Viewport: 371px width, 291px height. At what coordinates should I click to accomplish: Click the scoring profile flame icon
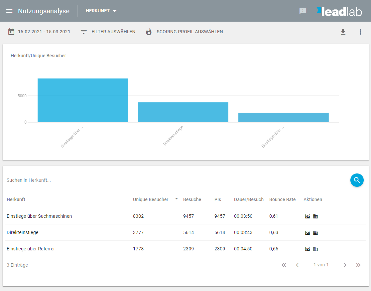point(149,32)
